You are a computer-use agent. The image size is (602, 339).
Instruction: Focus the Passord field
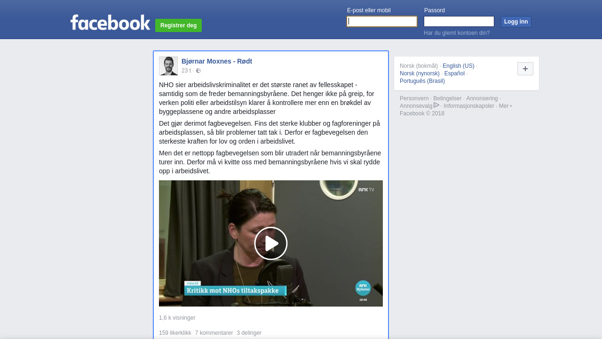(x=459, y=22)
